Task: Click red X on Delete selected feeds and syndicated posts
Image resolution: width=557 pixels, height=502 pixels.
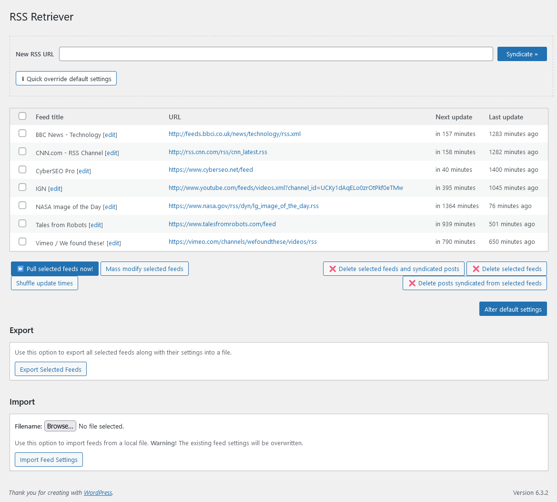Action: [332, 269]
